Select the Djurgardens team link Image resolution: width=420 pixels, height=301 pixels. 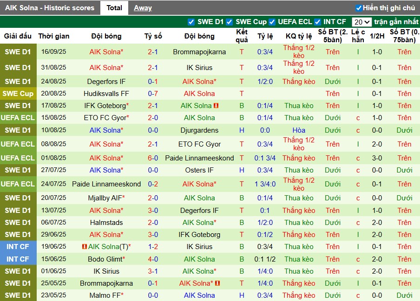199,130
